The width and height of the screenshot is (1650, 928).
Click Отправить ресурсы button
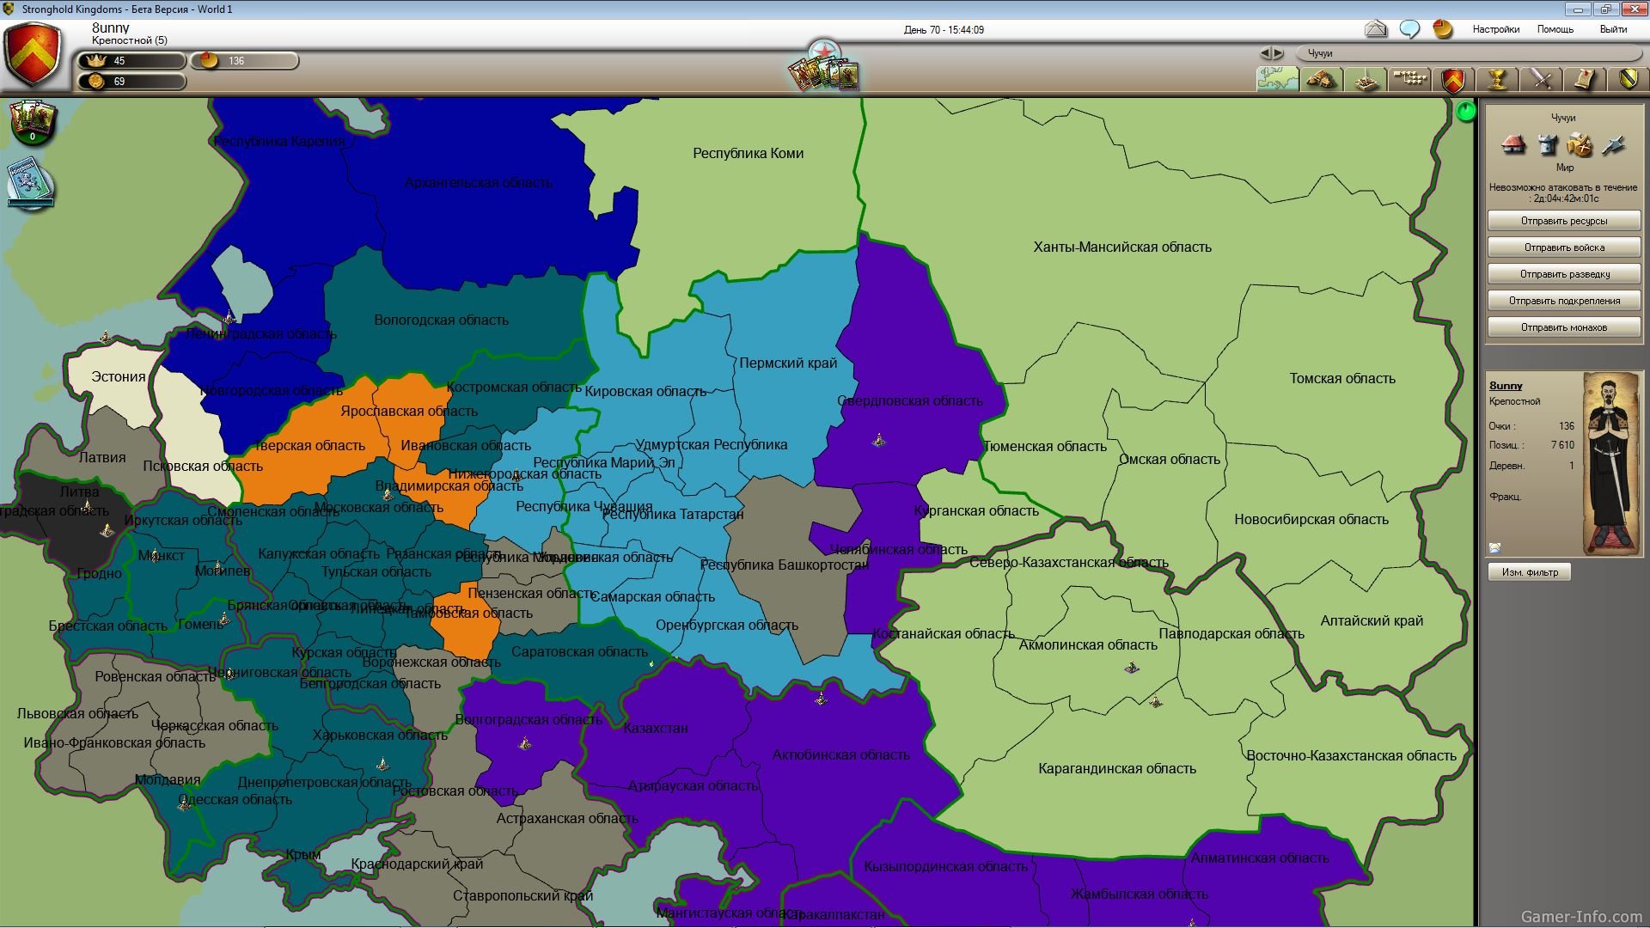tap(1563, 221)
